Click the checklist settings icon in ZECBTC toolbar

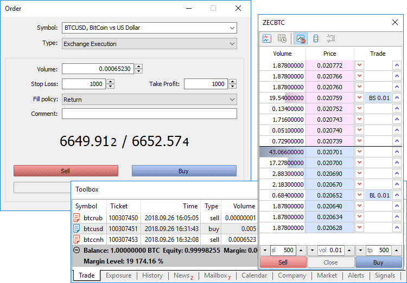(x=330, y=38)
